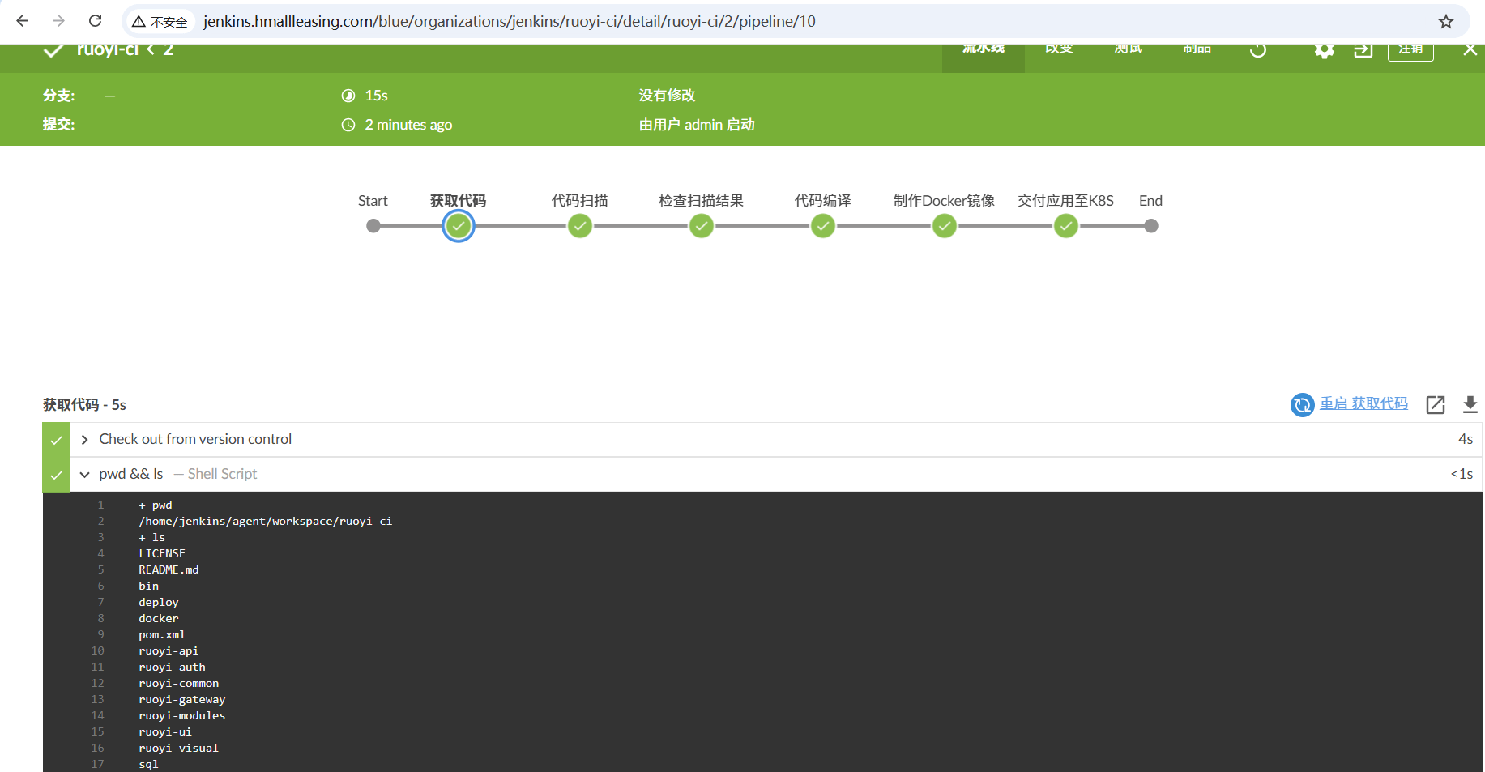1485x772 pixels.
Task: Click the rerun pipeline icon in header
Action: pyautogui.click(x=1257, y=51)
